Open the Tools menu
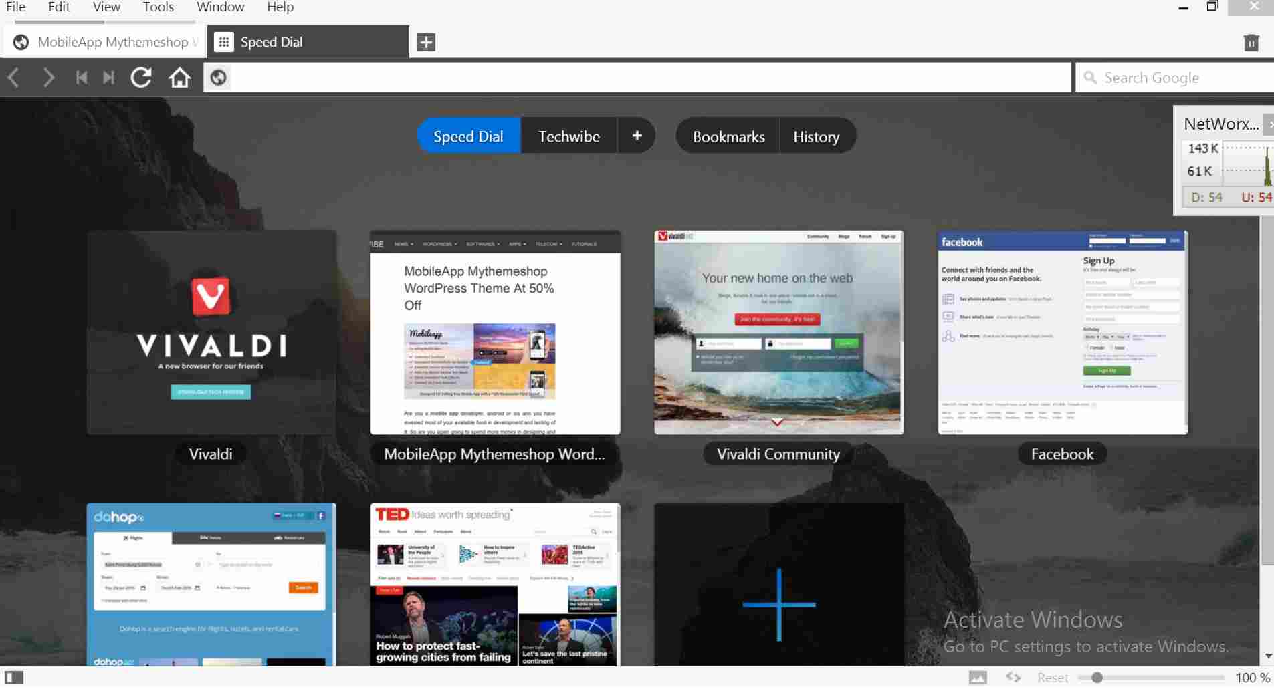Screen dimensions: 1274x689 tap(158, 7)
